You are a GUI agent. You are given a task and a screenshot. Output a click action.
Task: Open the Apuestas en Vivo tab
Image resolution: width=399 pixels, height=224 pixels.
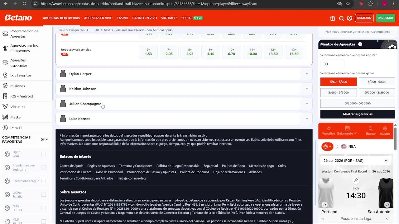point(98,18)
